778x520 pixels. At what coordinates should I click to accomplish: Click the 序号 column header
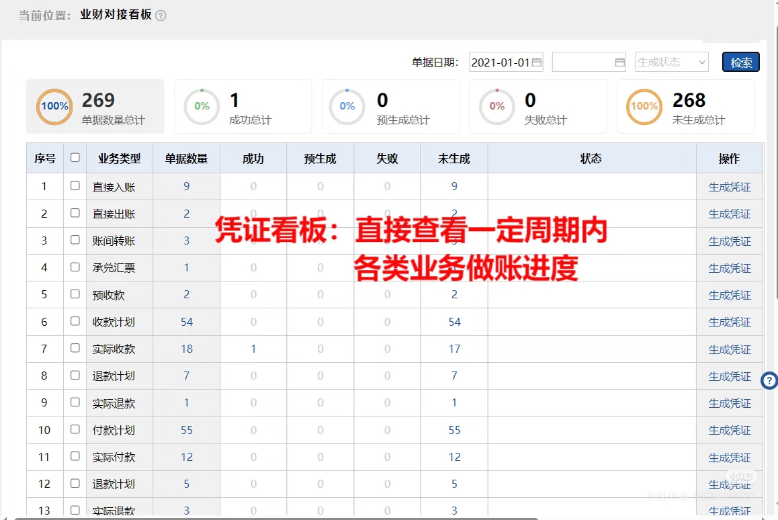(45, 159)
